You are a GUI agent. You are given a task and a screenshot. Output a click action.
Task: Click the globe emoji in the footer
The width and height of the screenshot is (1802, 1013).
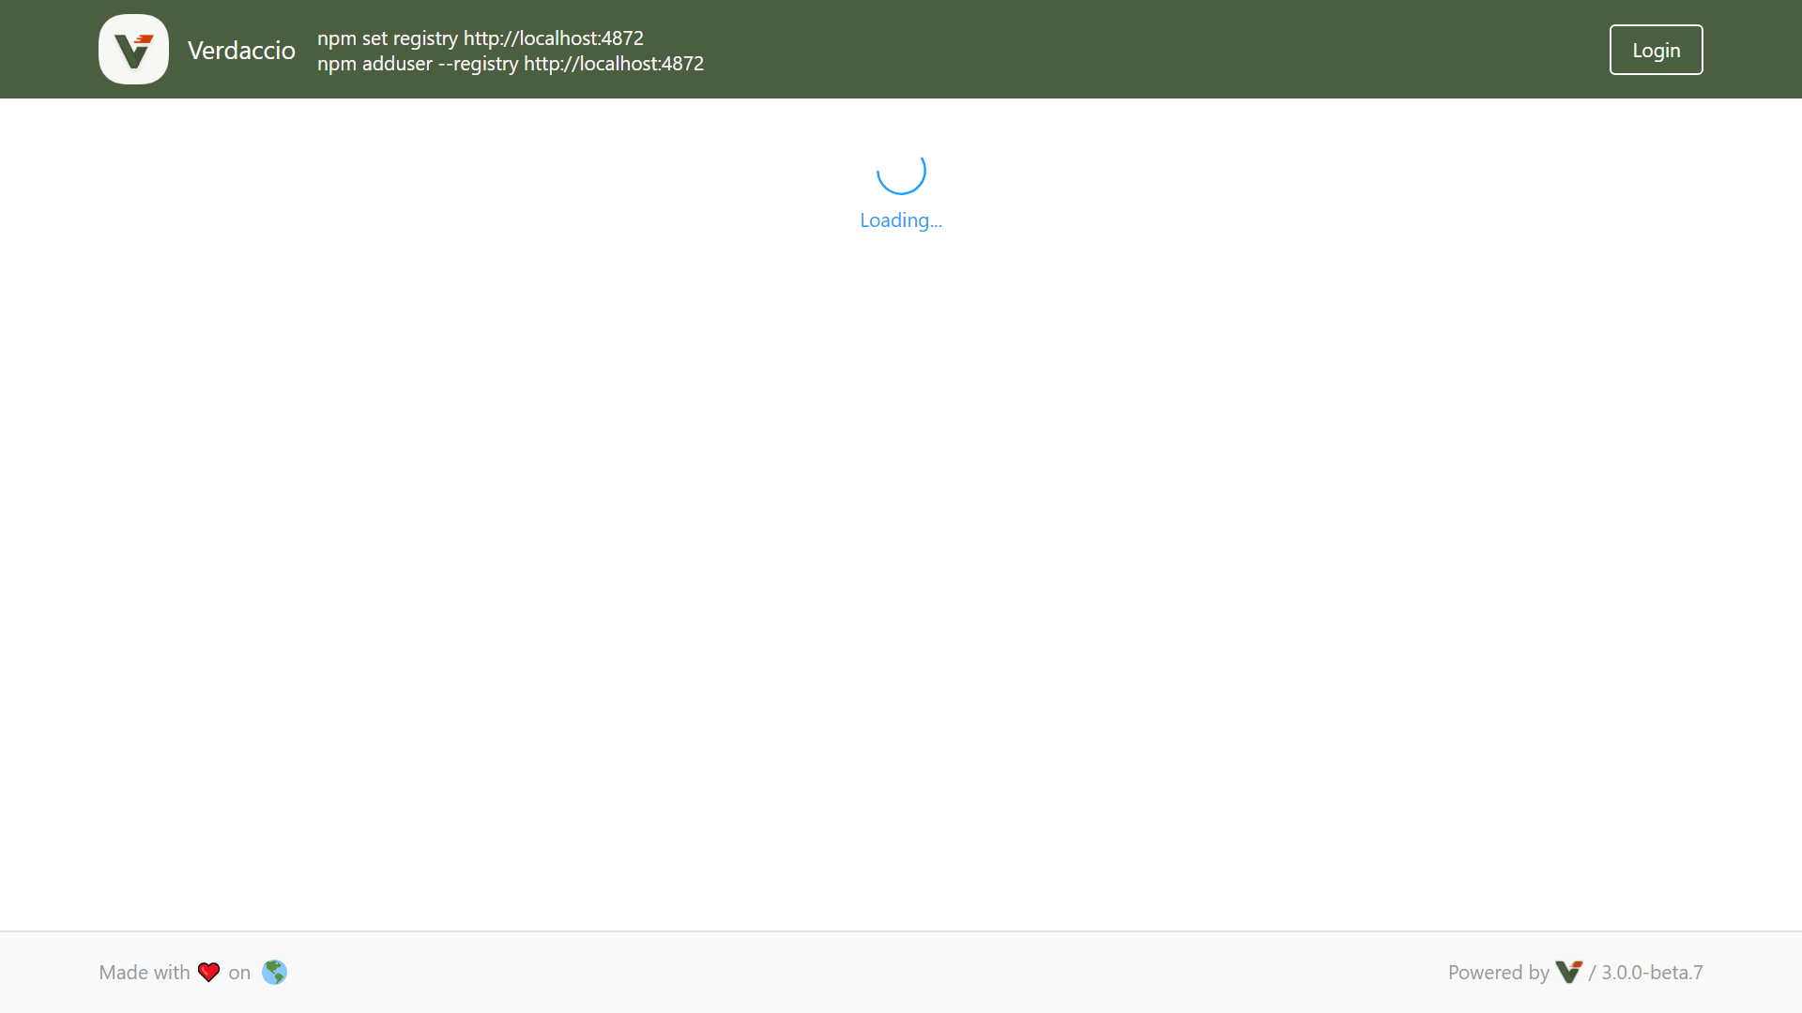pos(274,972)
